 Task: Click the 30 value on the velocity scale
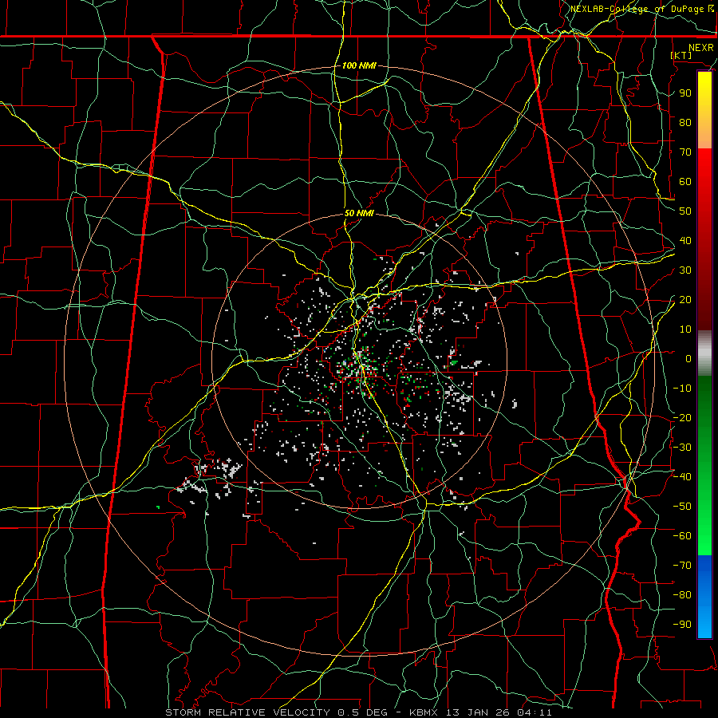tap(685, 270)
